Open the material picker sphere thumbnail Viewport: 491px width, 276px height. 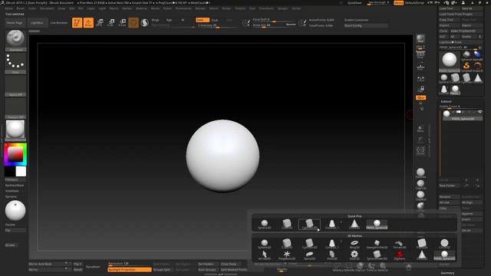(x=15, y=130)
